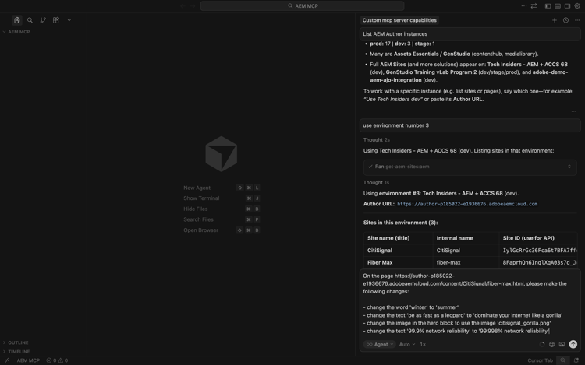Click the Fiber Max site ID value

(540, 263)
